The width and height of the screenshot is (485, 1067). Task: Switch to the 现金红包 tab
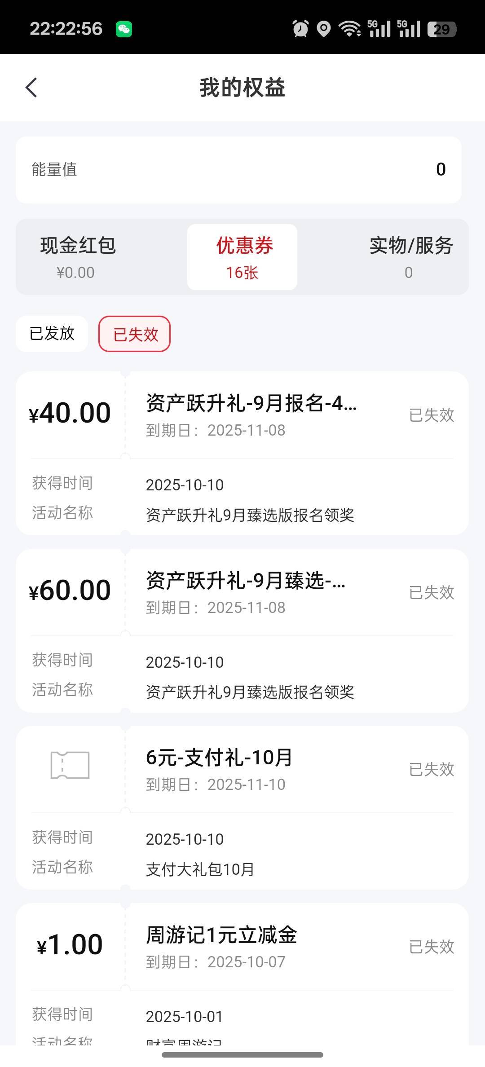pos(78,257)
